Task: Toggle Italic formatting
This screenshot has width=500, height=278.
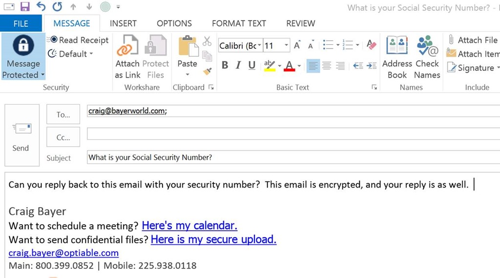Action: (238, 65)
